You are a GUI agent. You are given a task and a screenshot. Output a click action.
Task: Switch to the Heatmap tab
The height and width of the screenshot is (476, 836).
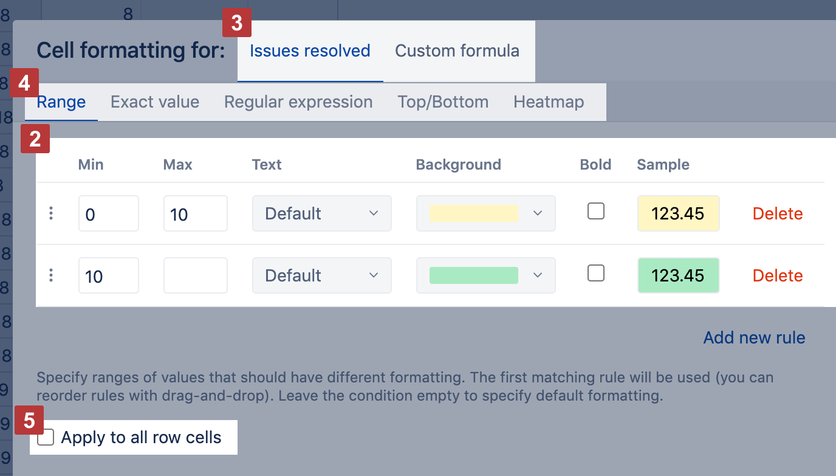(548, 102)
